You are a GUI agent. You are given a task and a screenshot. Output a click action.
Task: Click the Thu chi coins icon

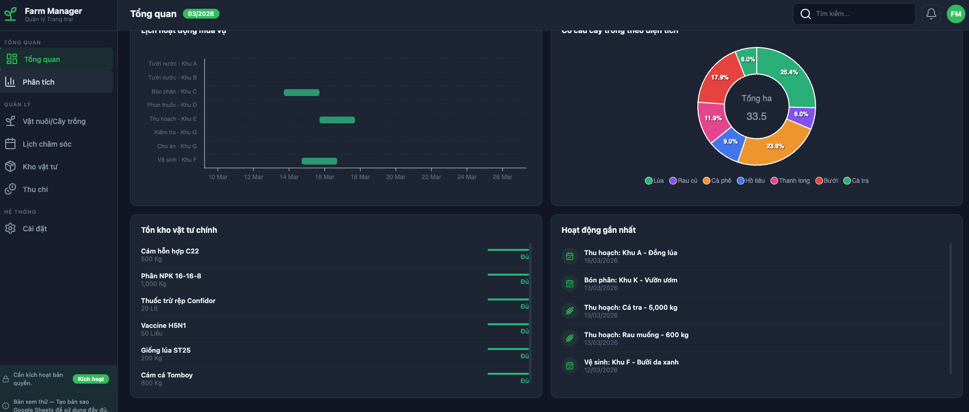tap(10, 189)
